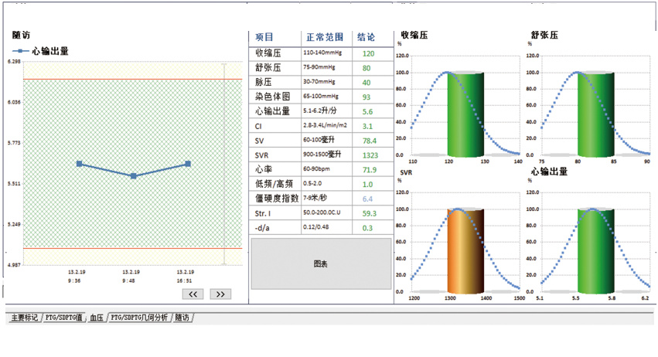Click the green 收缩压 cylinder chart
This screenshot has height=357, width=658.
tap(465, 114)
